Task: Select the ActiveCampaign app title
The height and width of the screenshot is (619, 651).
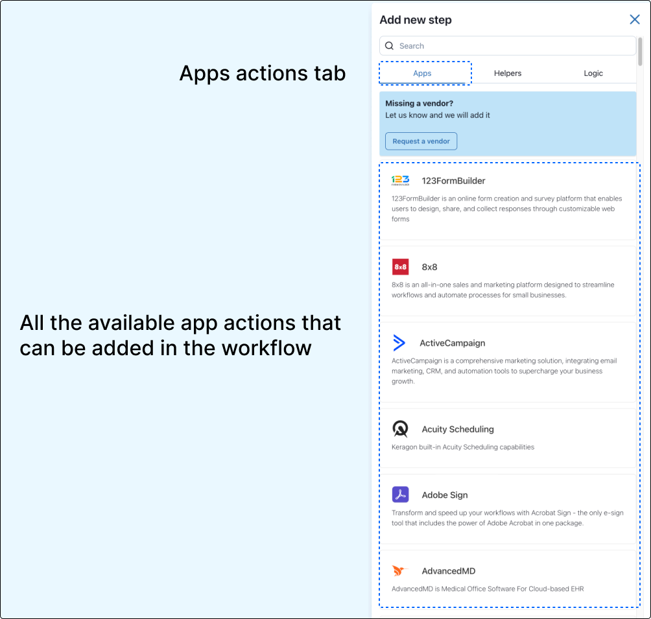Action: click(452, 343)
